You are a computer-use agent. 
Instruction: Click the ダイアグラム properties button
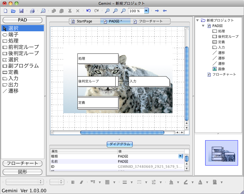coord(120,144)
